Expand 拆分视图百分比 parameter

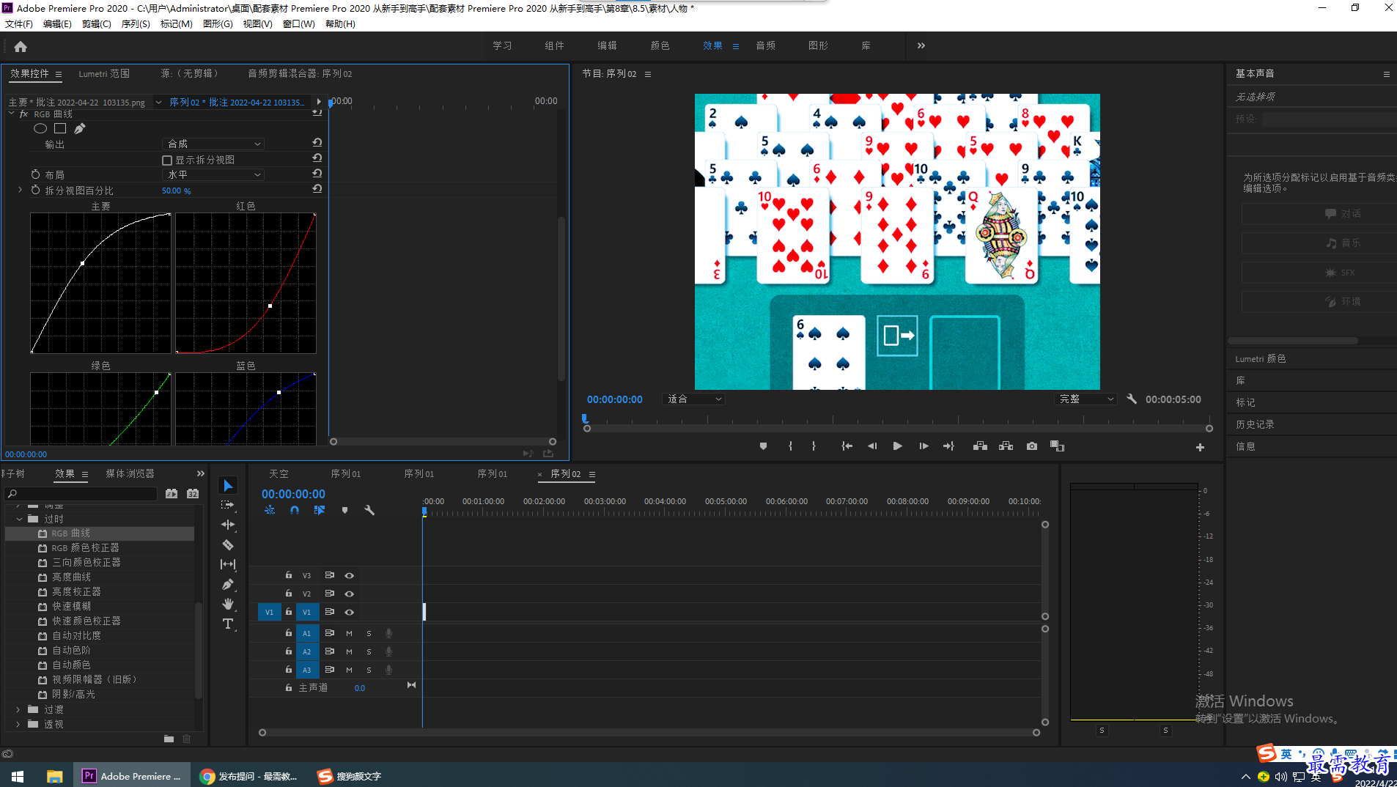pos(20,190)
